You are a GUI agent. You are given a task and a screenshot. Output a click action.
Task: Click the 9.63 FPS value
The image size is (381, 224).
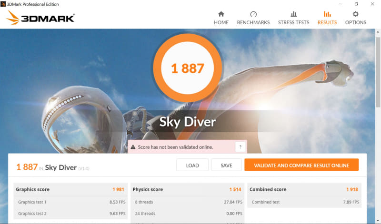117,214
